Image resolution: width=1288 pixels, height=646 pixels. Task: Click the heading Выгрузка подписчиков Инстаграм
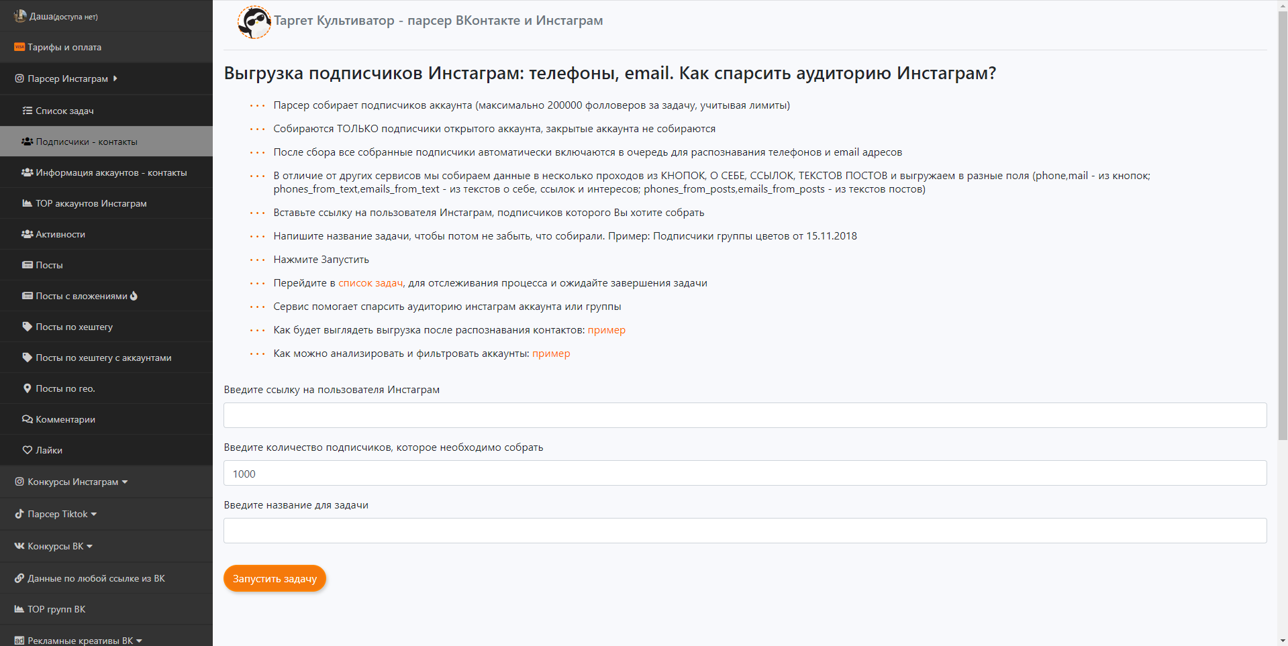[x=610, y=73]
